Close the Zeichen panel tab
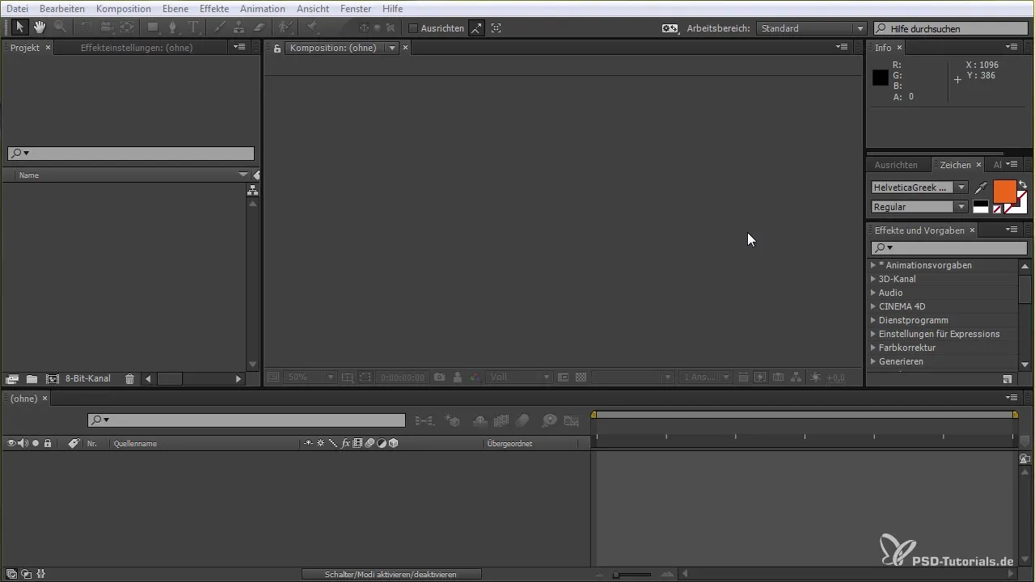The height and width of the screenshot is (582, 1035). (978, 165)
